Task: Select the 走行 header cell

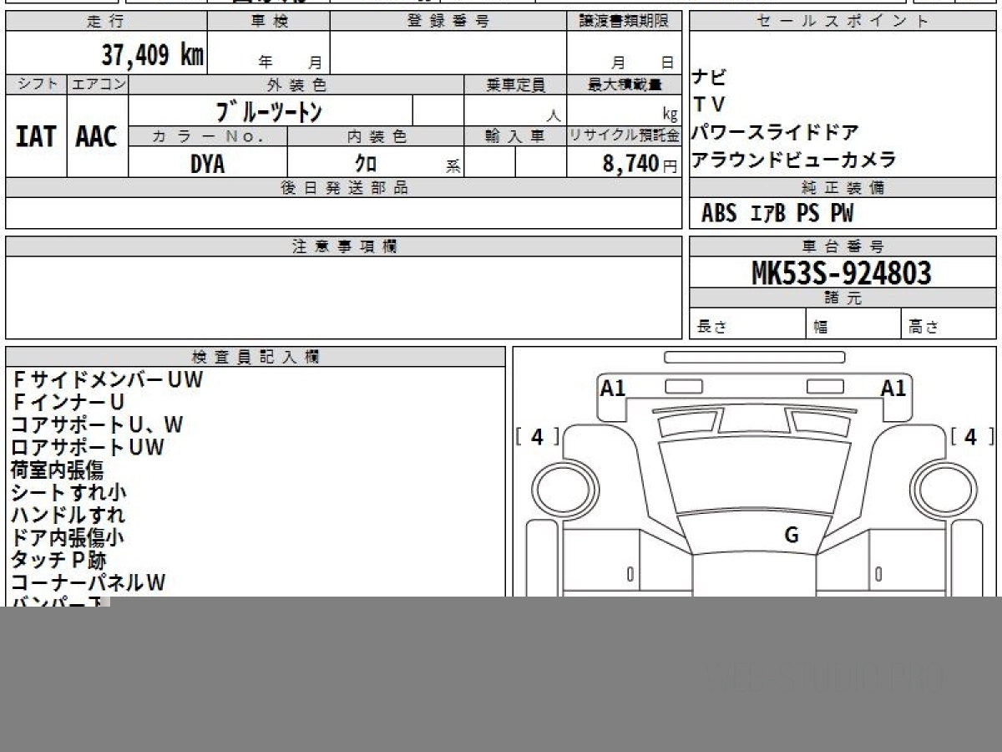Action: 106,22
